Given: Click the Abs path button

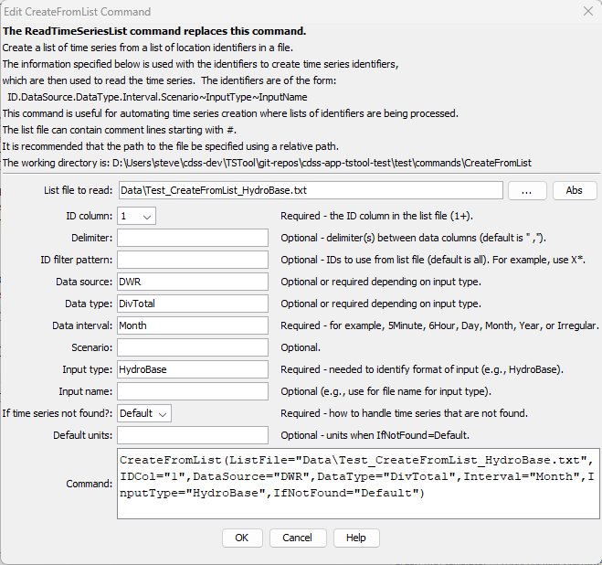Looking at the screenshot, I should pos(575,191).
